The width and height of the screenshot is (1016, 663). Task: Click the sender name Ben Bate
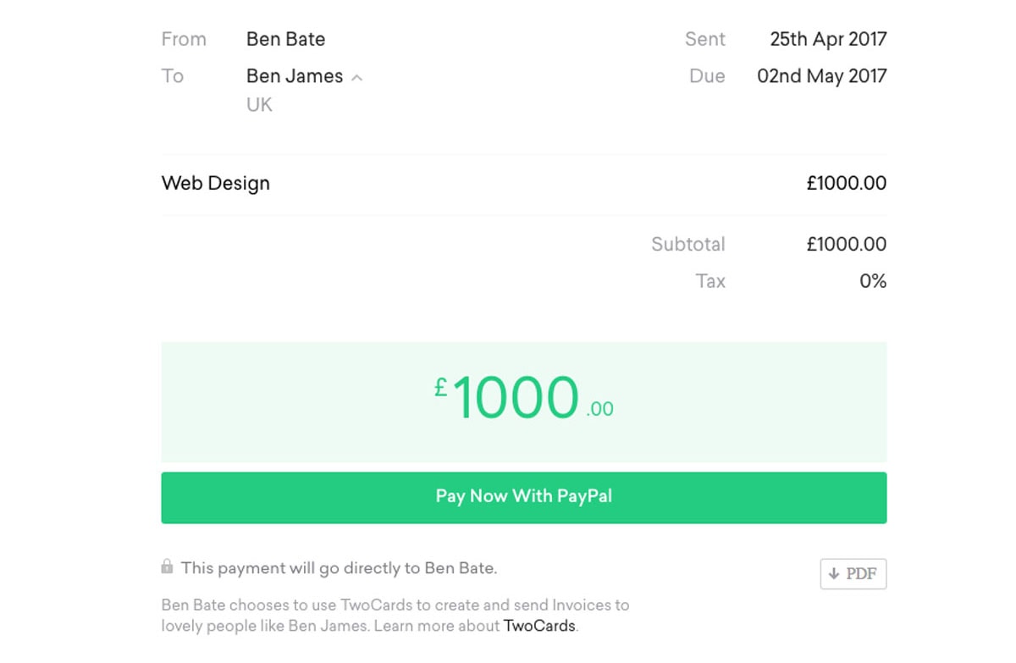[286, 39]
